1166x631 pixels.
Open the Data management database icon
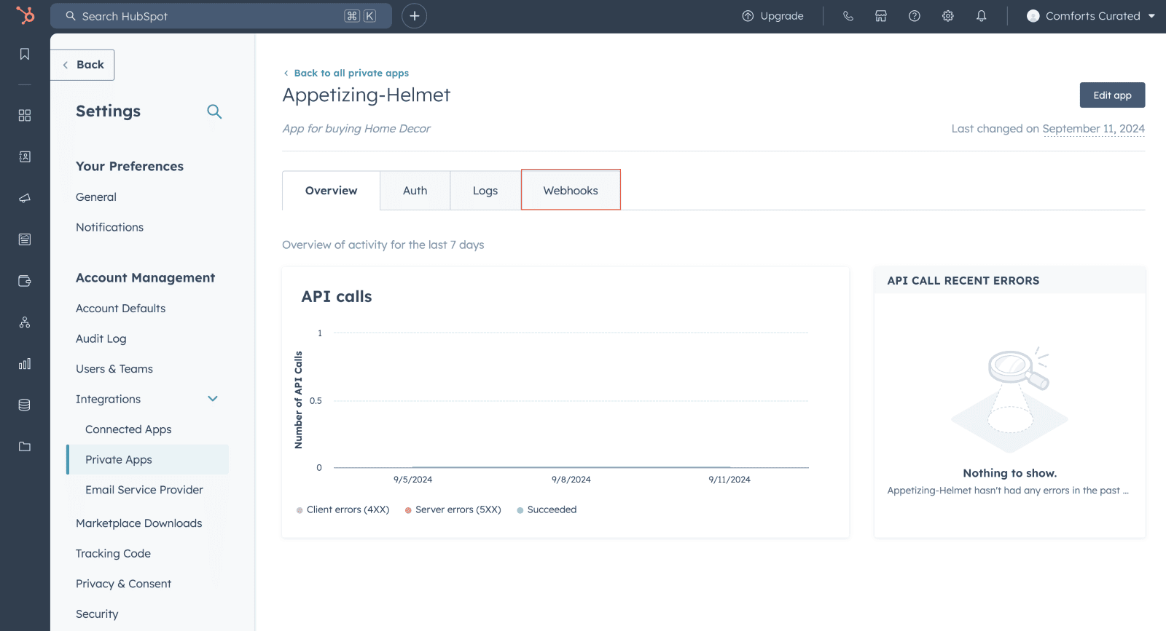[x=25, y=405]
